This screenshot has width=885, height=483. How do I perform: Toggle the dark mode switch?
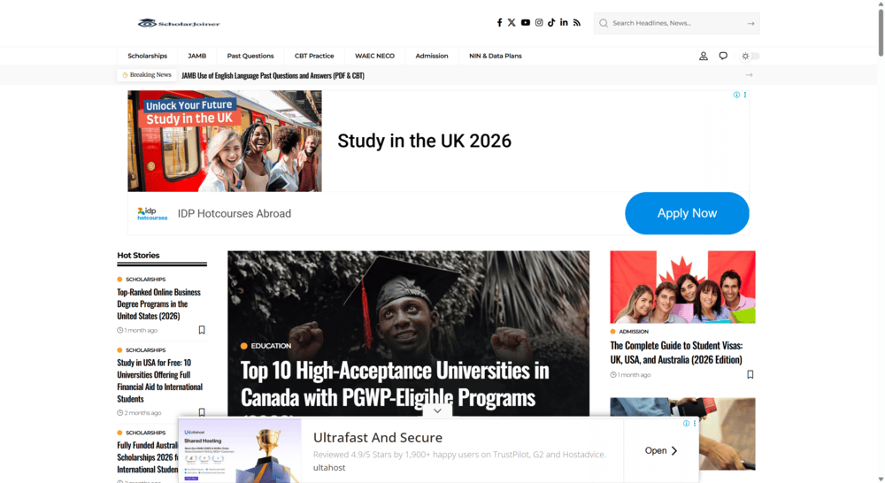pyautogui.click(x=750, y=56)
